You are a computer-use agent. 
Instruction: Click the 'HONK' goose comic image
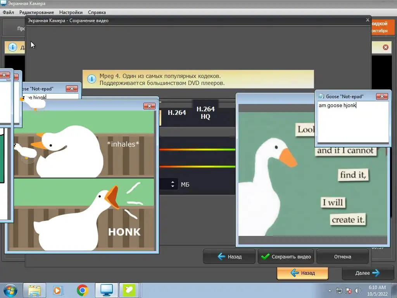pos(81,181)
